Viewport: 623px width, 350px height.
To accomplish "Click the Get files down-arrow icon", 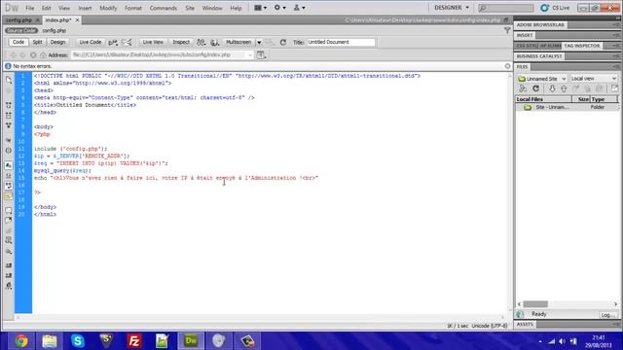I will [552, 88].
